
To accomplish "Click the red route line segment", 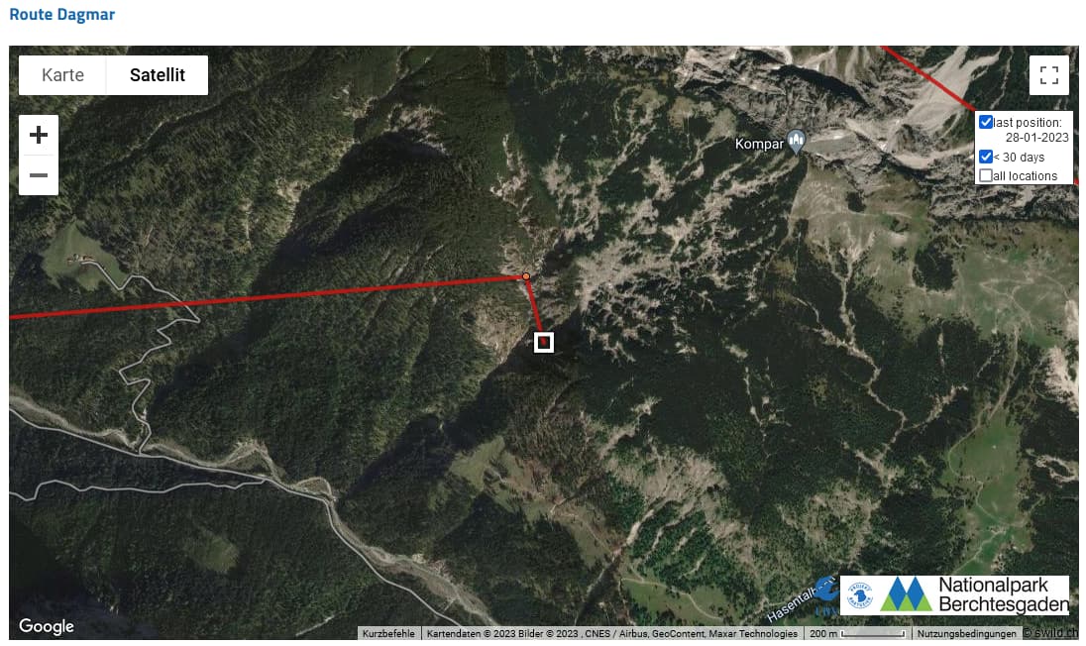I will [277, 297].
